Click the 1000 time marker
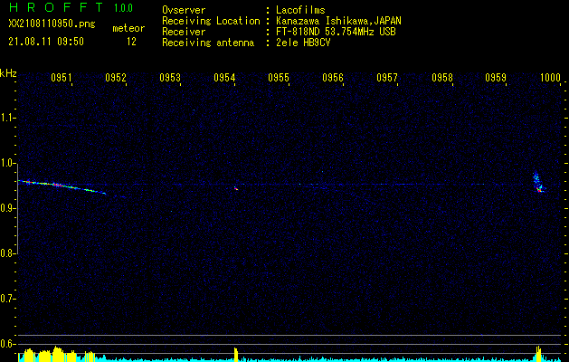The height and width of the screenshot is (362, 569). [x=550, y=77]
